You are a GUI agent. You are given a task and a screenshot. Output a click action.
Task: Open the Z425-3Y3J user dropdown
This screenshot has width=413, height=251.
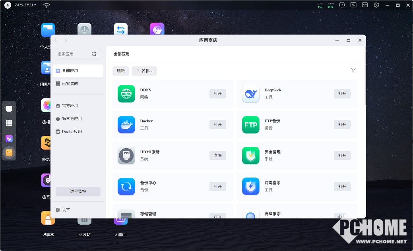coord(25,5)
